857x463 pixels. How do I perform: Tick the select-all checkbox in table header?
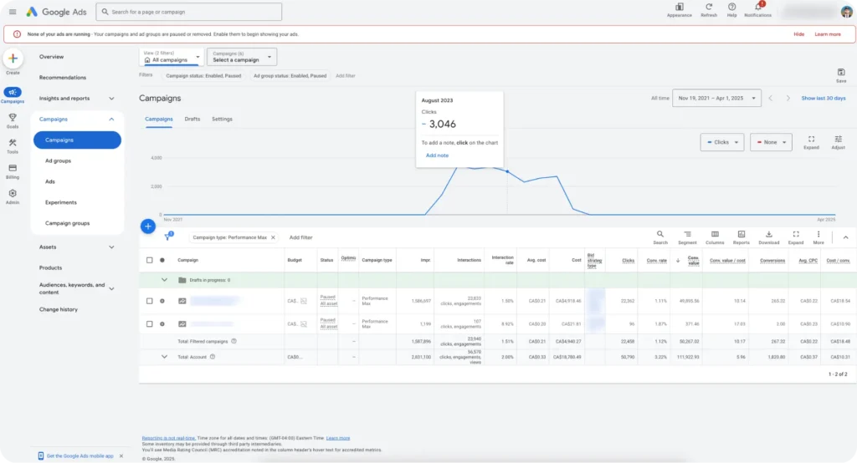[150, 260]
